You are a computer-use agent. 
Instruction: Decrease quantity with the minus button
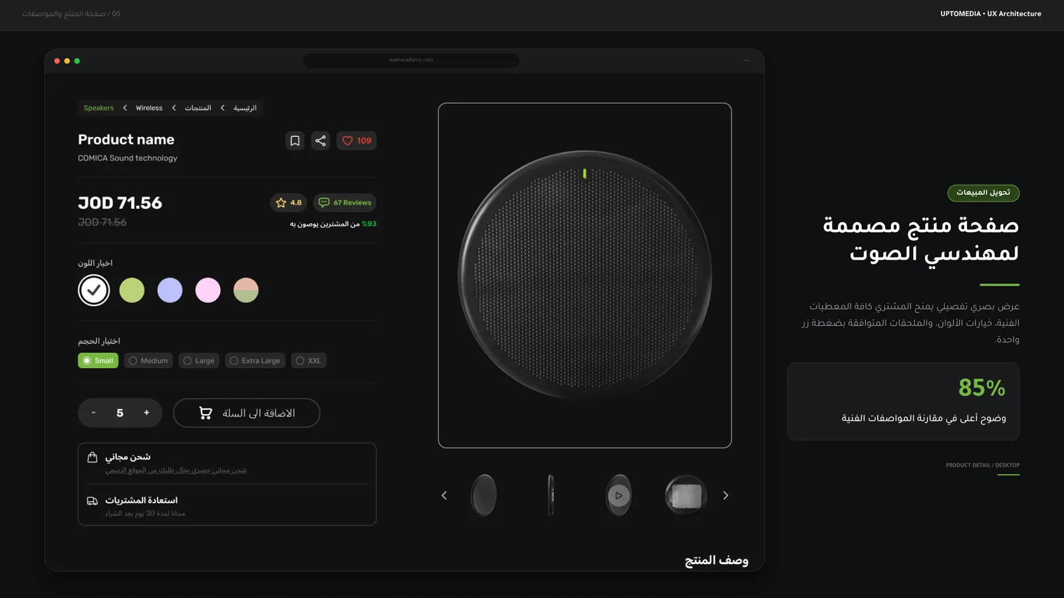[x=94, y=413]
